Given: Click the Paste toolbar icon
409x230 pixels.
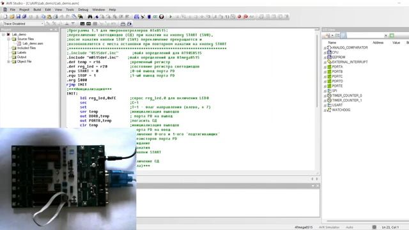Looking at the screenshot, I should [49, 17].
